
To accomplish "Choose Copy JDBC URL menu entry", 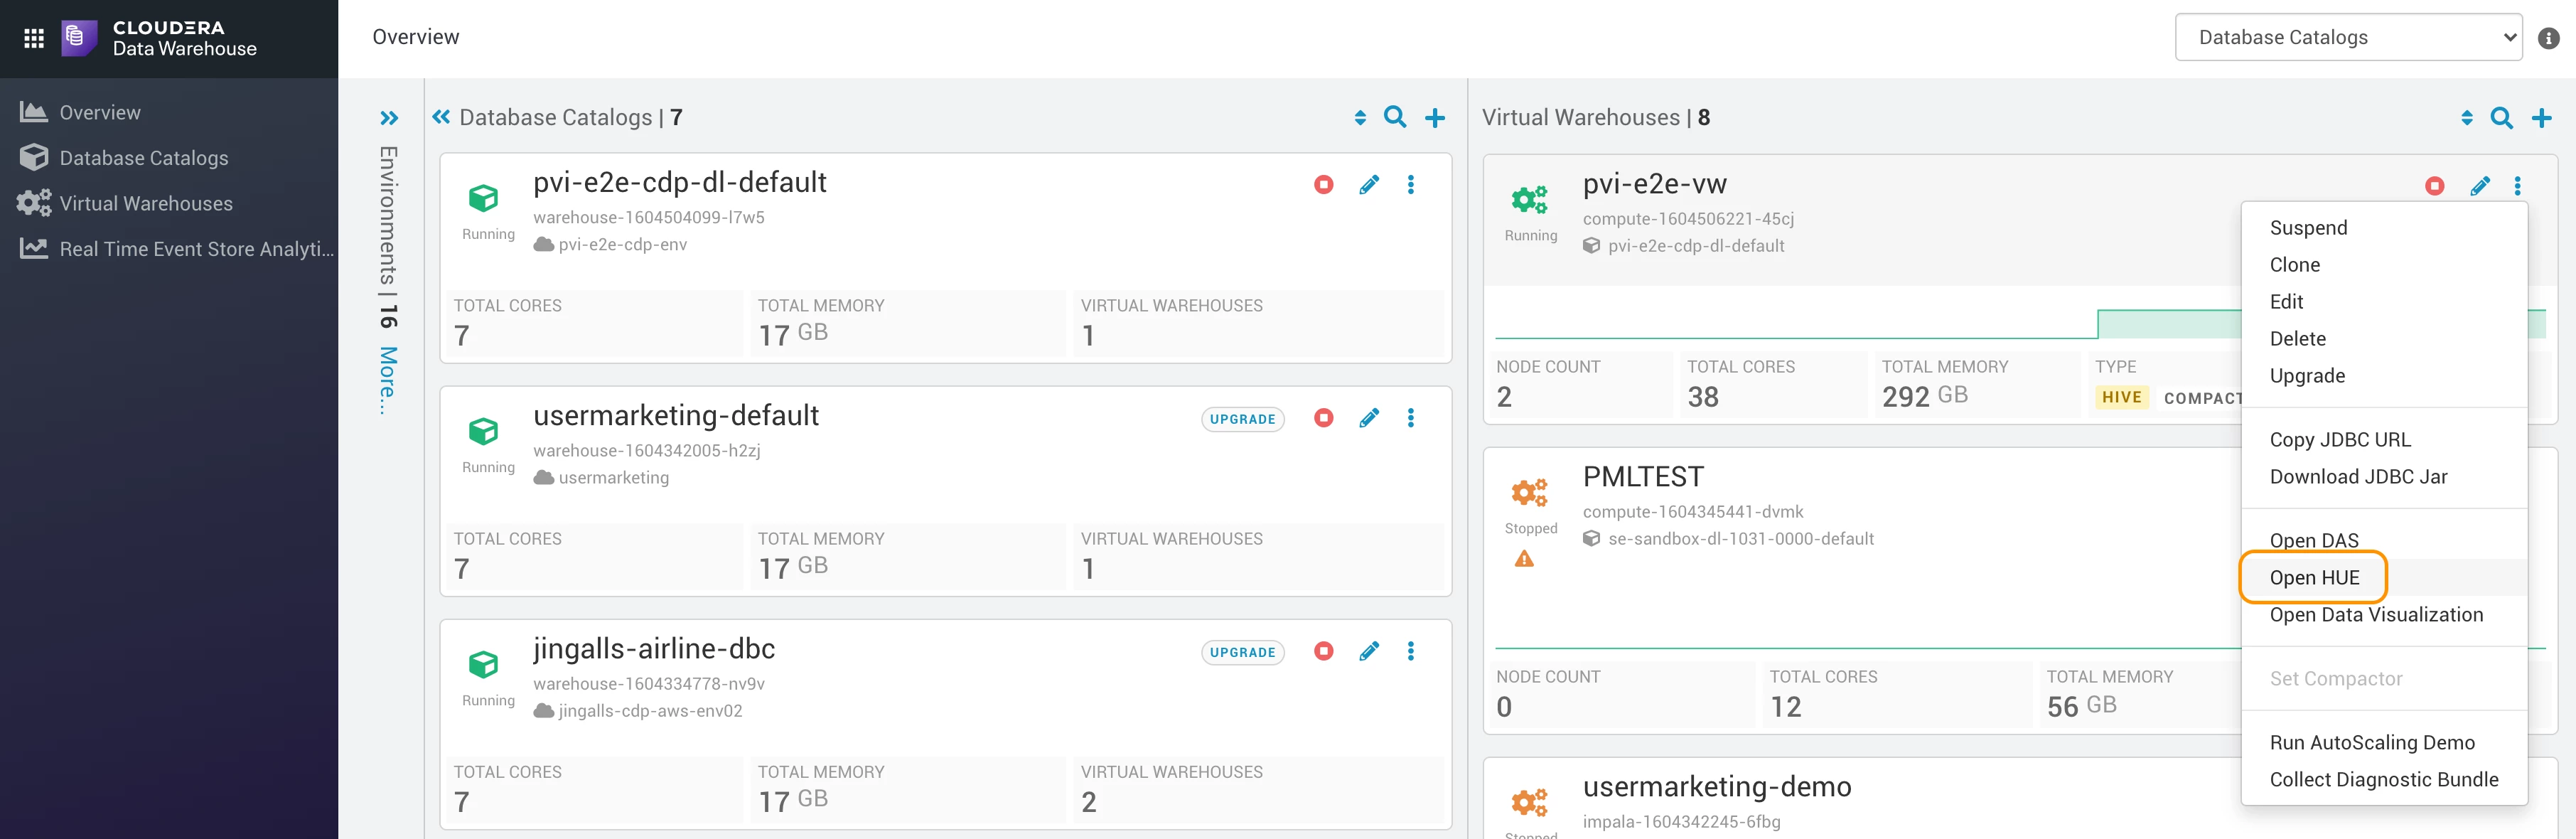I will (x=2340, y=440).
